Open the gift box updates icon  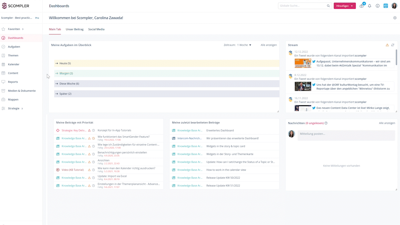(362, 6)
